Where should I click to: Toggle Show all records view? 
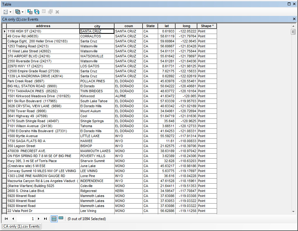pos(54,219)
